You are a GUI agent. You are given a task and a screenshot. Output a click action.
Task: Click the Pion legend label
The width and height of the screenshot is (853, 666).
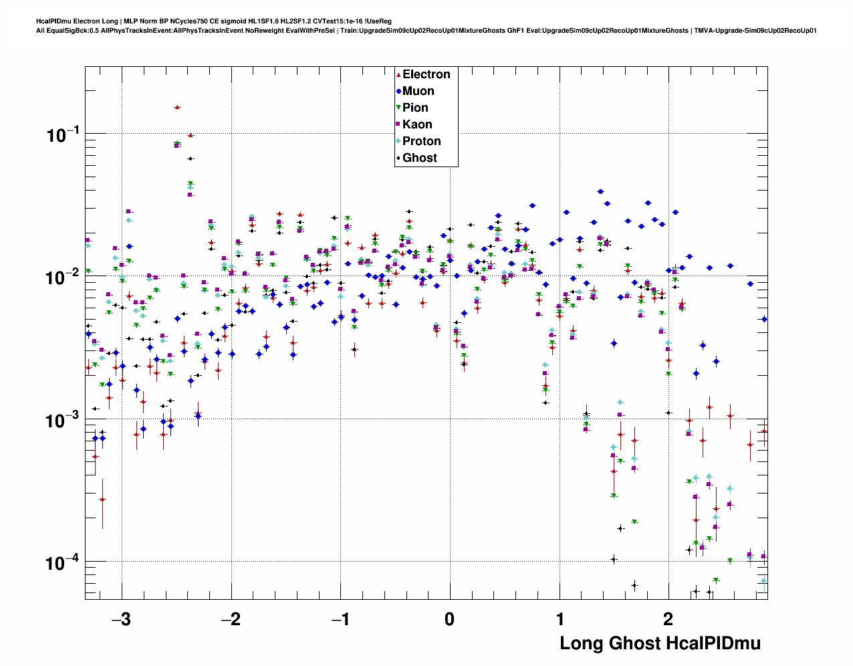click(415, 108)
